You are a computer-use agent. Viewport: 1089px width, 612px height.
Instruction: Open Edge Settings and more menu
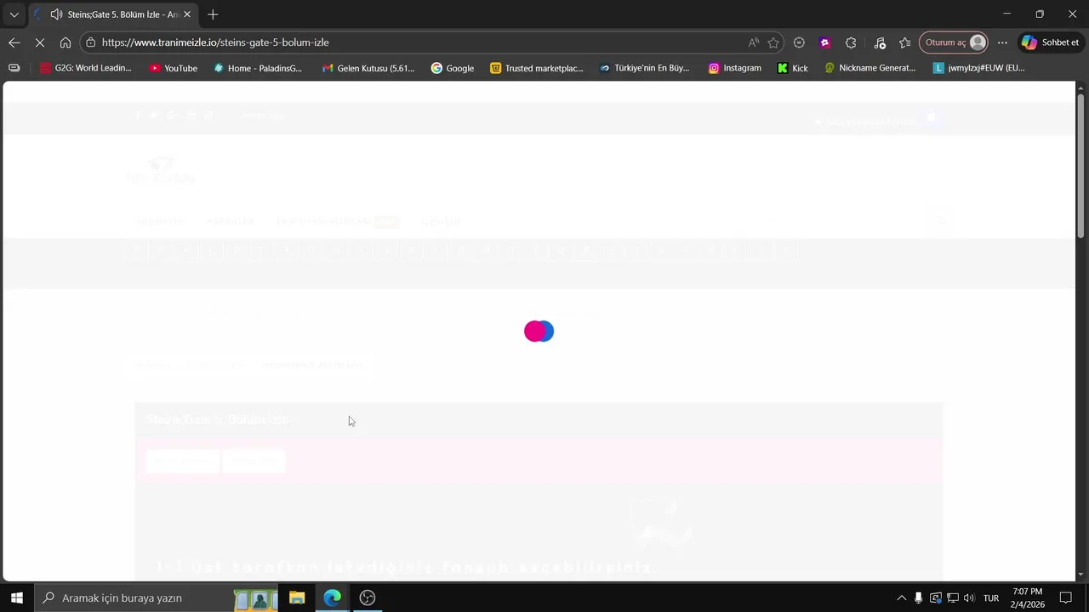tap(1002, 42)
